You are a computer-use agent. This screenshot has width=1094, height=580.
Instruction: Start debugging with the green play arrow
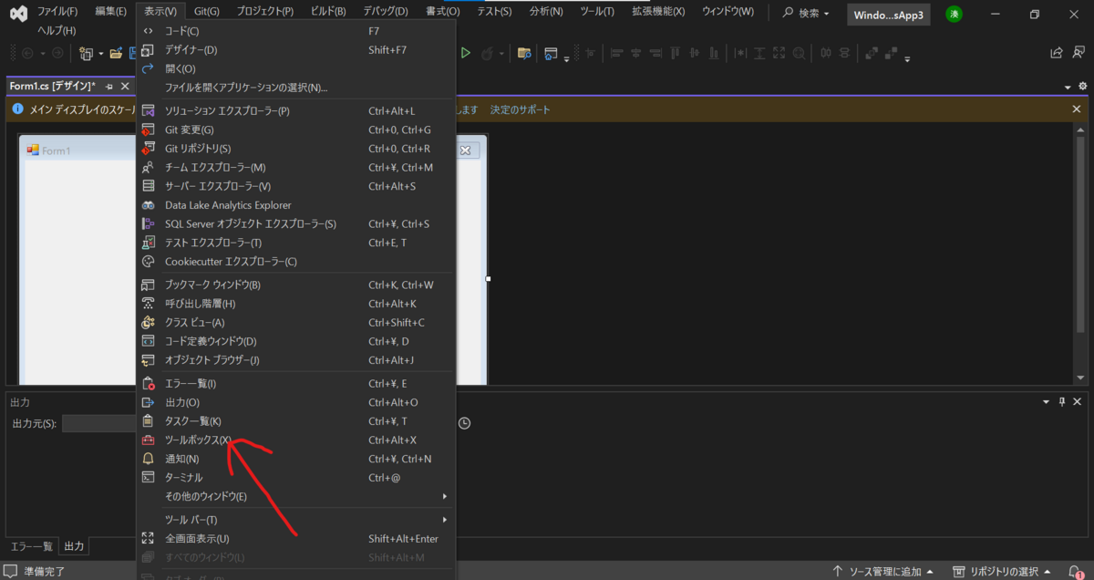pyautogui.click(x=465, y=53)
